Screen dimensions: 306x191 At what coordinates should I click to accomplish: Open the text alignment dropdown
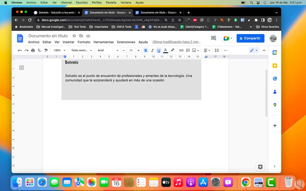point(207,50)
